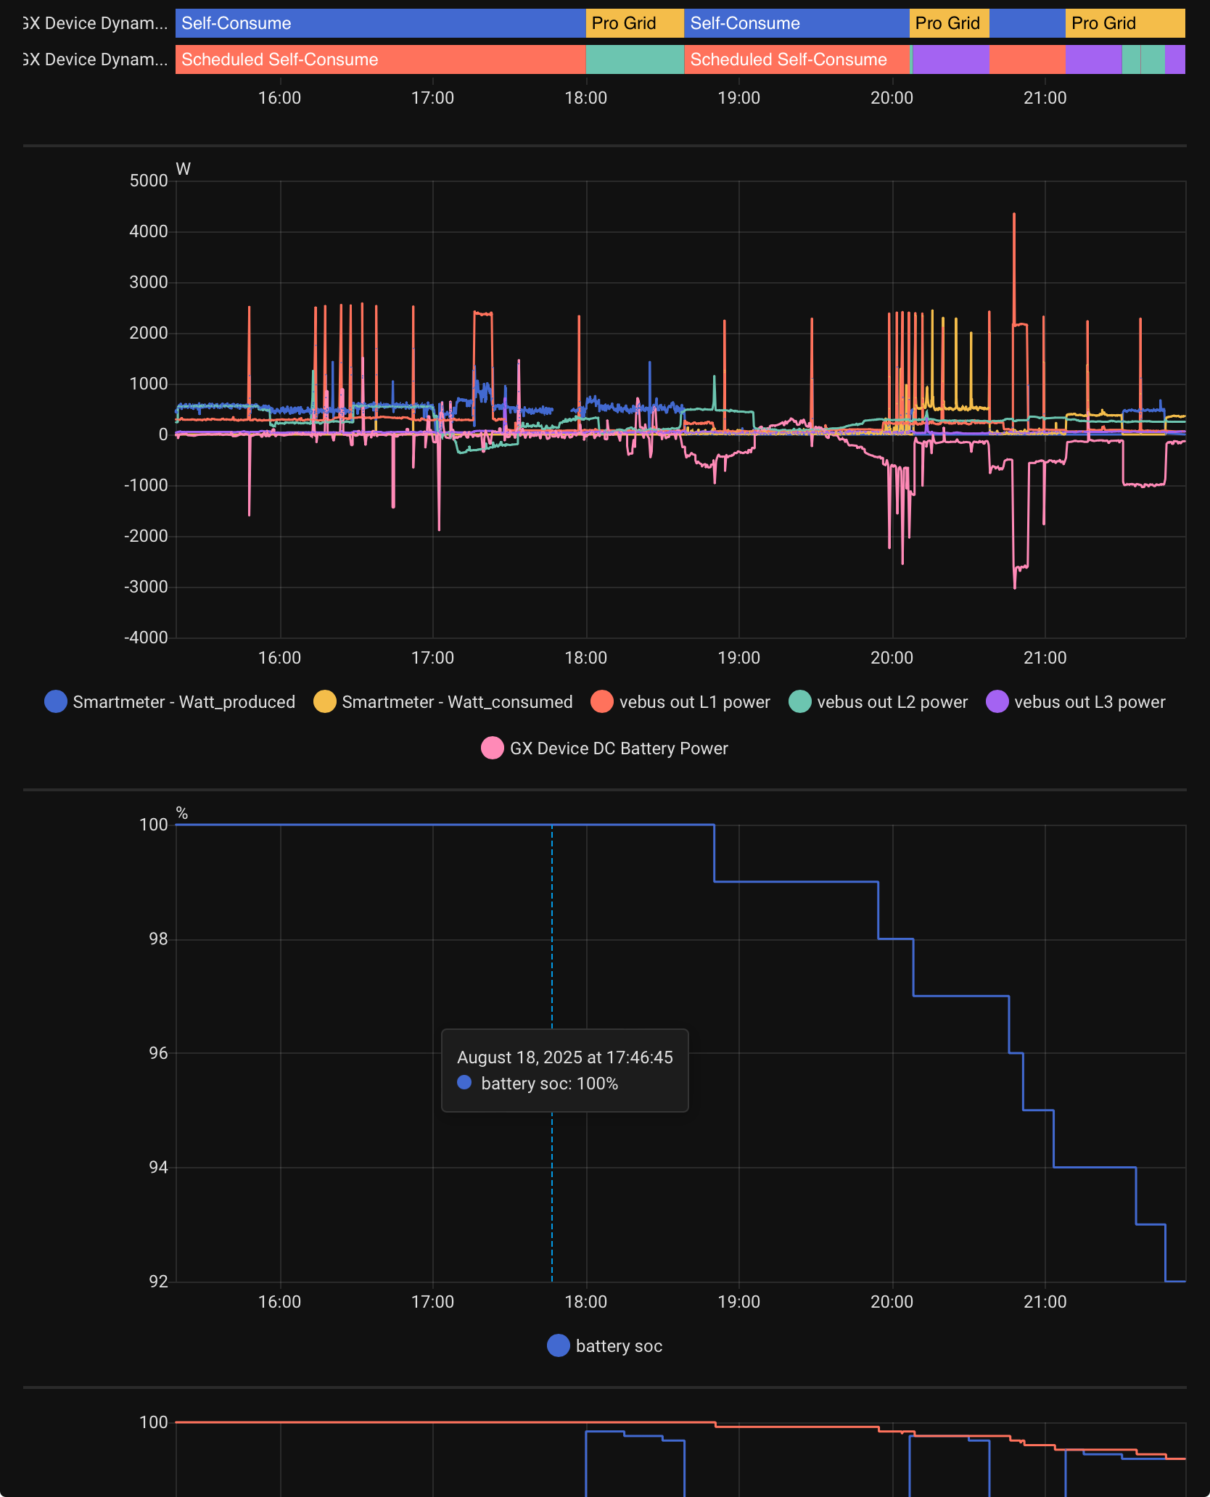Toggle the battery soc legend entry
This screenshot has width=1210, height=1497.
[618, 1345]
